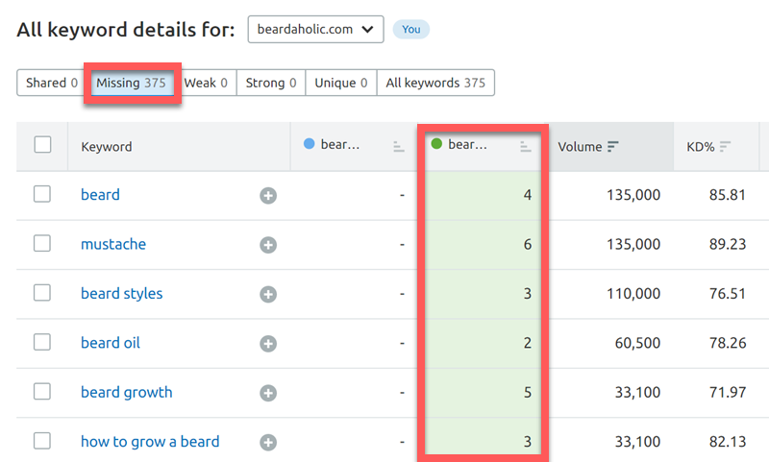Click the plus icon beside mustache keyword
This screenshot has width=769, height=462.
268,245
